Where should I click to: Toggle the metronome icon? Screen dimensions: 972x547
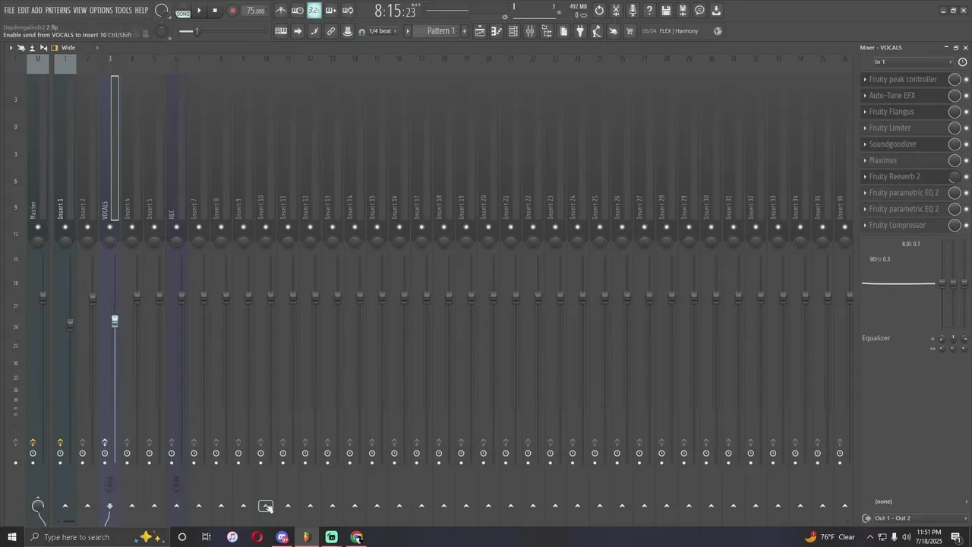(281, 11)
